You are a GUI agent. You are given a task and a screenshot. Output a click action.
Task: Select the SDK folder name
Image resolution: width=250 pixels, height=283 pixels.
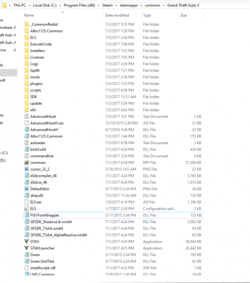coord(34,97)
